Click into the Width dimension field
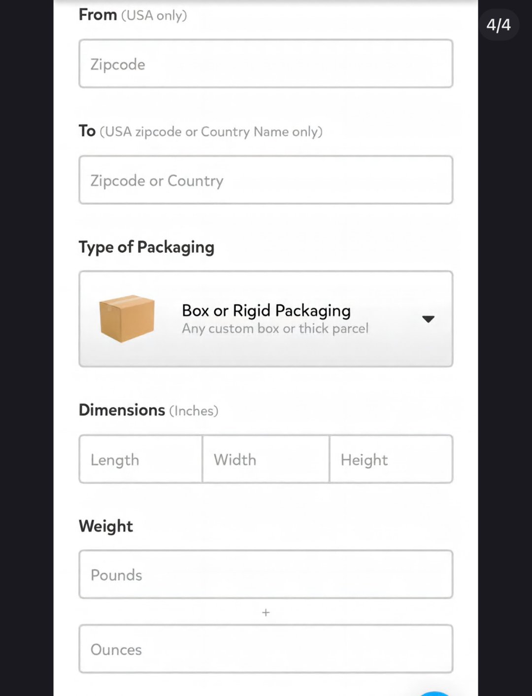Image resolution: width=532 pixels, height=696 pixels. tap(266, 460)
